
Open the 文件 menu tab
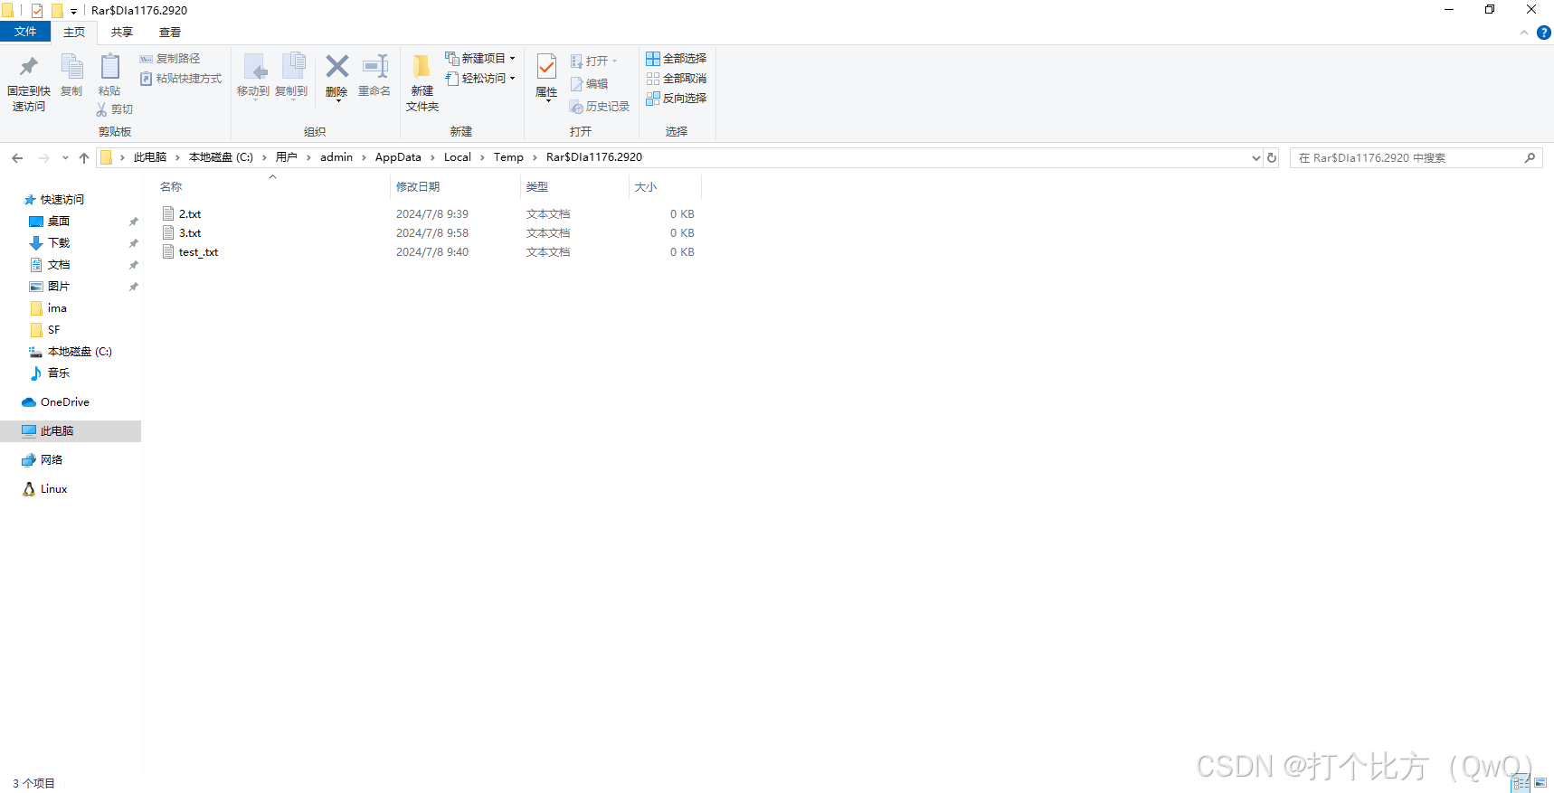point(25,32)
